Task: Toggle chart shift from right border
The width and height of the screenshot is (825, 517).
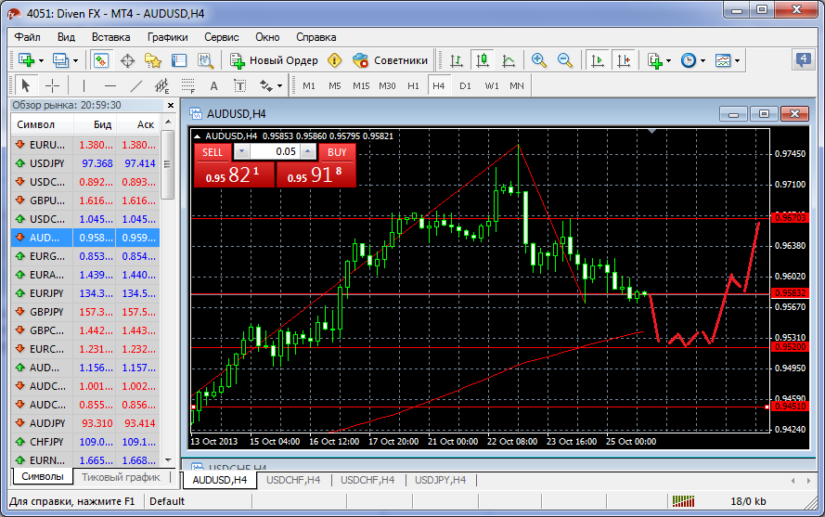Action: coord(624,60)
